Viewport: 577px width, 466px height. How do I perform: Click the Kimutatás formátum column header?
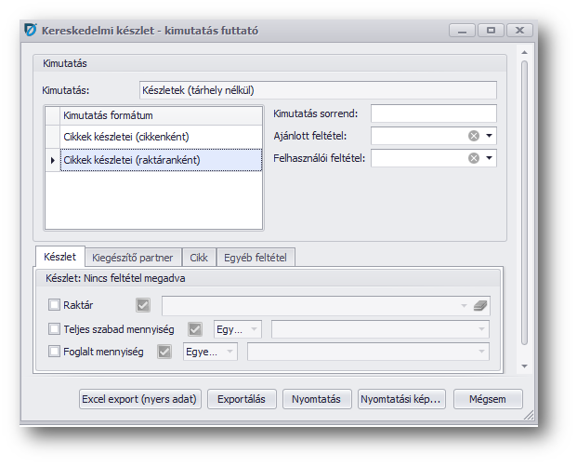[x=161, y=115]
